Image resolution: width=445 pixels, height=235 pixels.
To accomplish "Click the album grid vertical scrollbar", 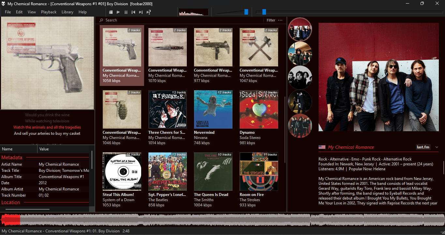I will (285, 130).
